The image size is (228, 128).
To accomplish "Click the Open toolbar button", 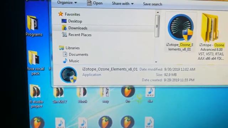I will [x=95, y=3].
